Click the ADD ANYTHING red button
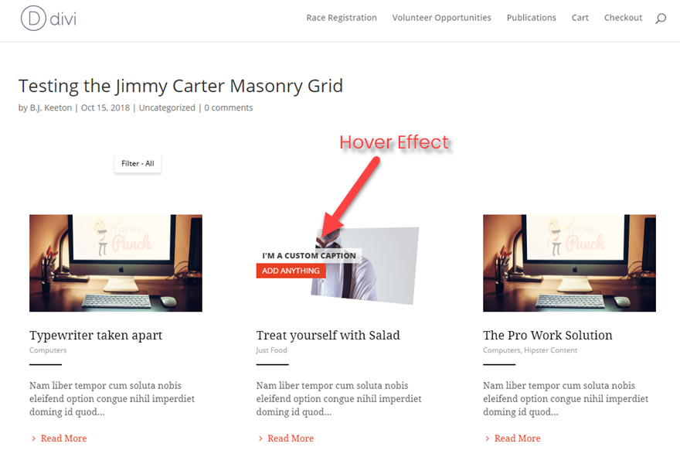680x464 pixels. pyautogui.click(x=291, y=271)
